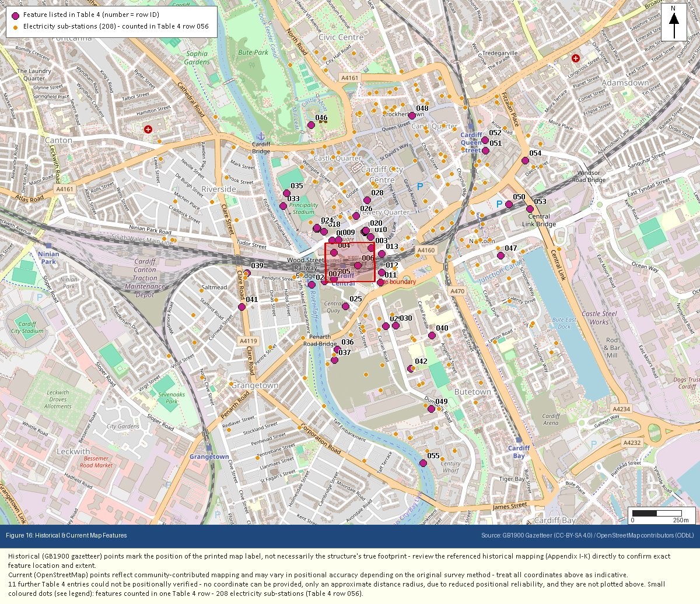Click the 'Cardiff Canton Traction Maintenance Depot' label
Screen dimensions: 700x604
(145, 278)
